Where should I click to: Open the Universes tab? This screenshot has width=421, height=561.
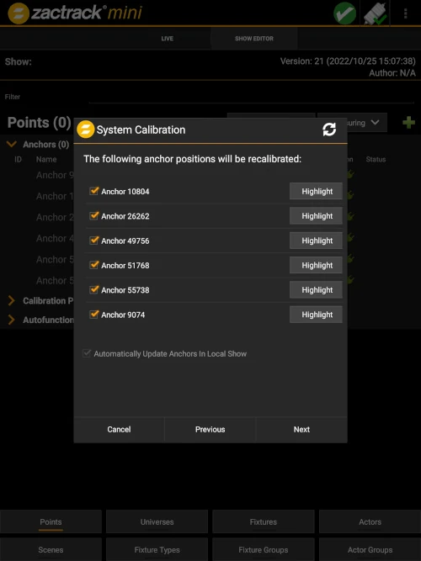[x=157, y=522]
